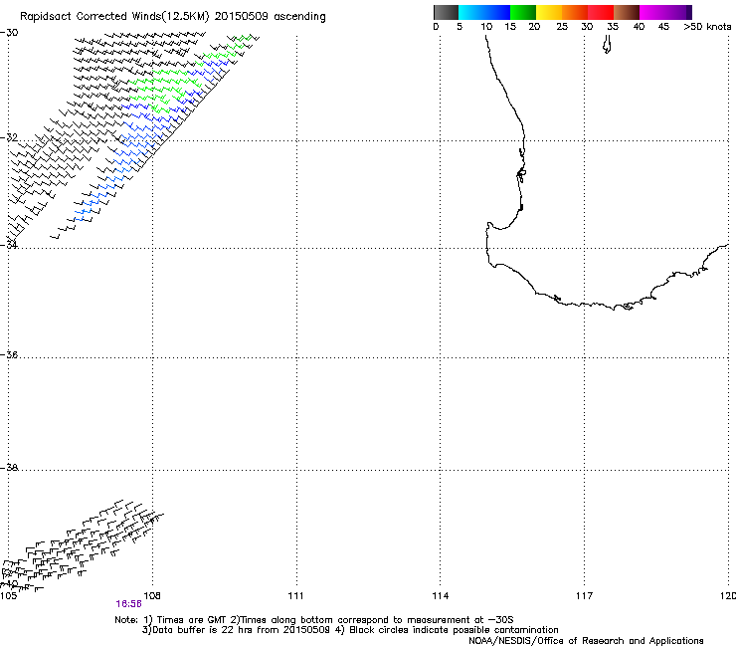This screenshot has width=736, height=647.
Task: Click the 35 label on the color scale
Action: pos(613,27)
